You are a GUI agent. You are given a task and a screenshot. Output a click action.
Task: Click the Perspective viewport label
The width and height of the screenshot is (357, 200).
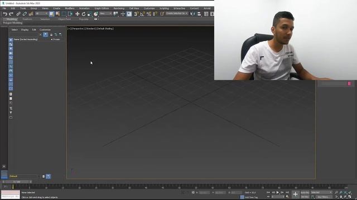pyautogui.click(x=78, y=29)
